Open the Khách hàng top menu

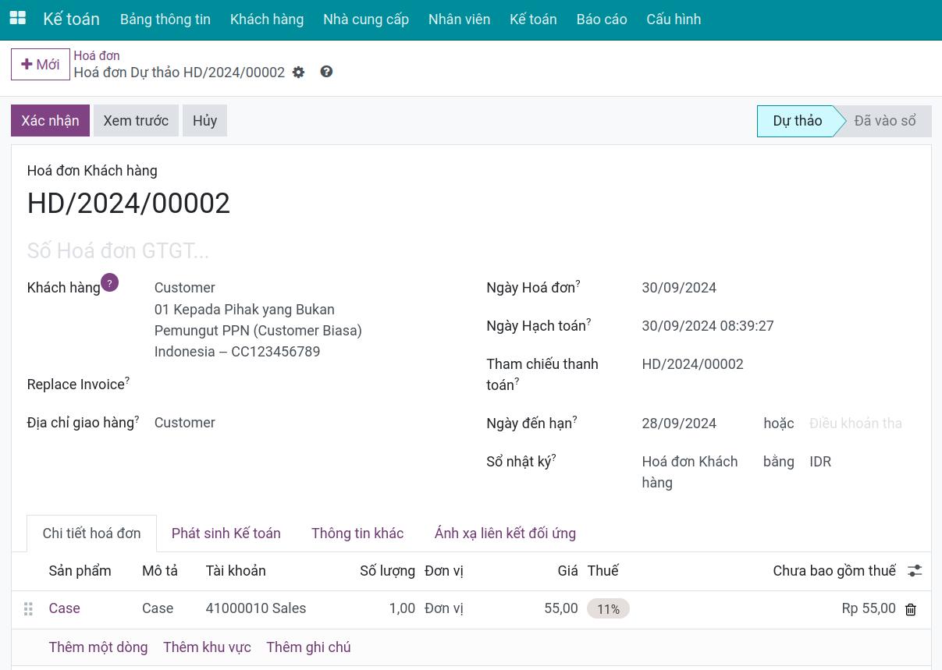(267, 19)
